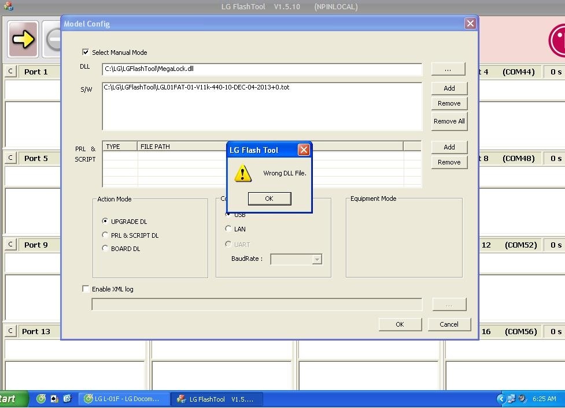This screenshot has width=565, height=408.
Task: Click the browse button next to the DLL path
Action: [448, 69]
